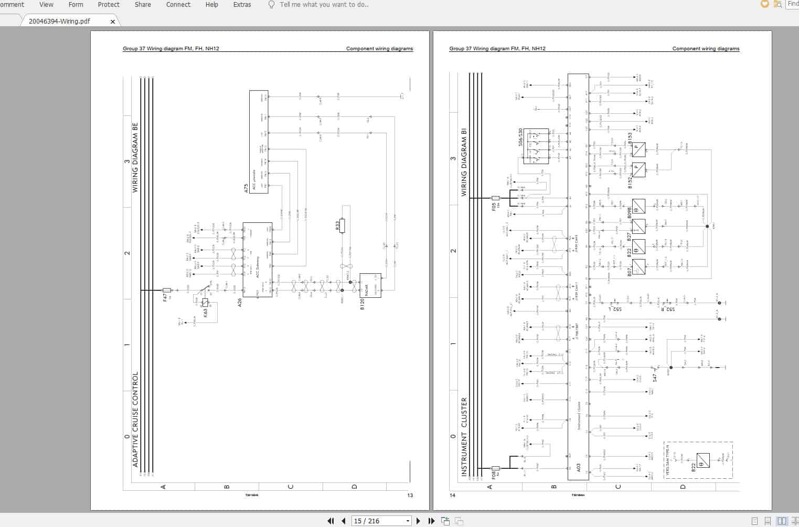Switch to continuous page view
Image resolution: width=799 pixels, height=527 pixels.
click(x=768, y=521)
